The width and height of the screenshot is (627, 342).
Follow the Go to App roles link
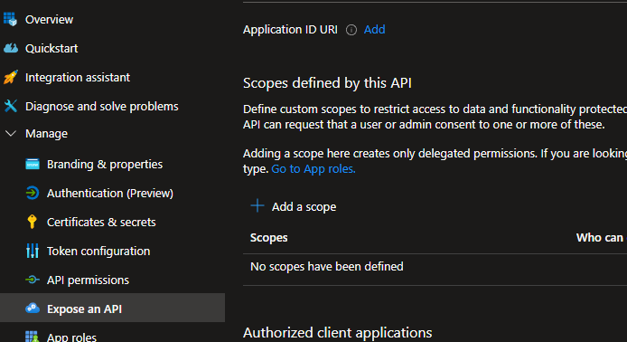pyautogui.click(x=313, y=168)
